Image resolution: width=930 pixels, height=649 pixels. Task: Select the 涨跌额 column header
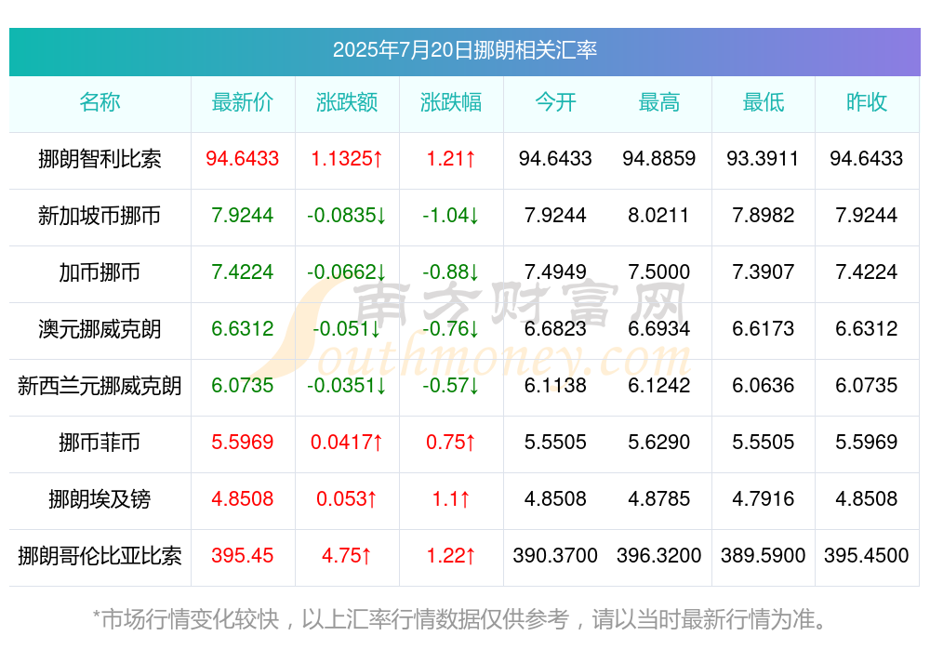point(347,102)
